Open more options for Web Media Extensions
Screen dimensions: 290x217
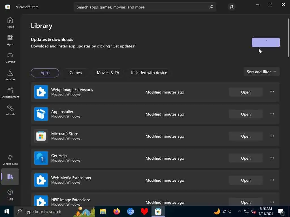coord(272,180)
